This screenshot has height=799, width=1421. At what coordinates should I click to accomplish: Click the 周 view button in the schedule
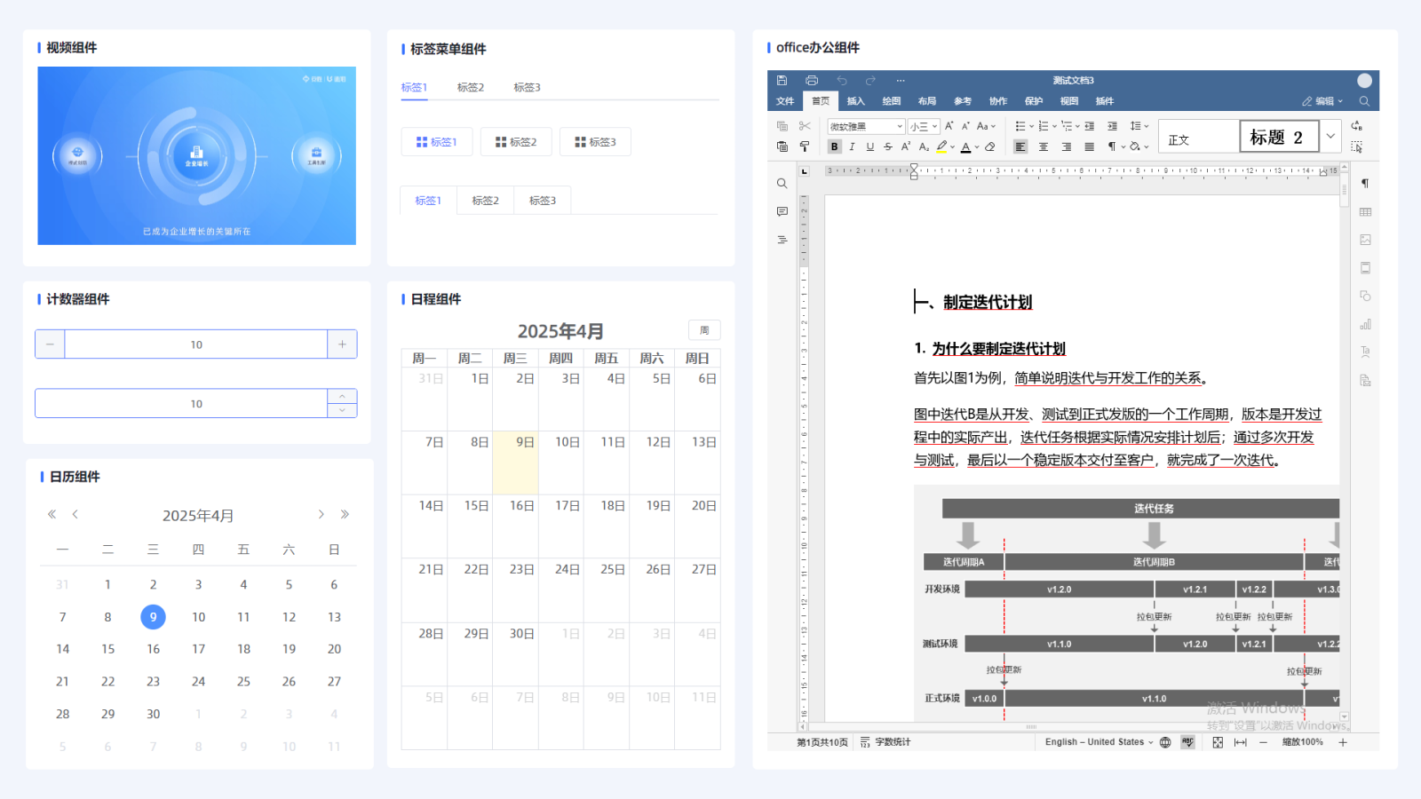[704, 330]
